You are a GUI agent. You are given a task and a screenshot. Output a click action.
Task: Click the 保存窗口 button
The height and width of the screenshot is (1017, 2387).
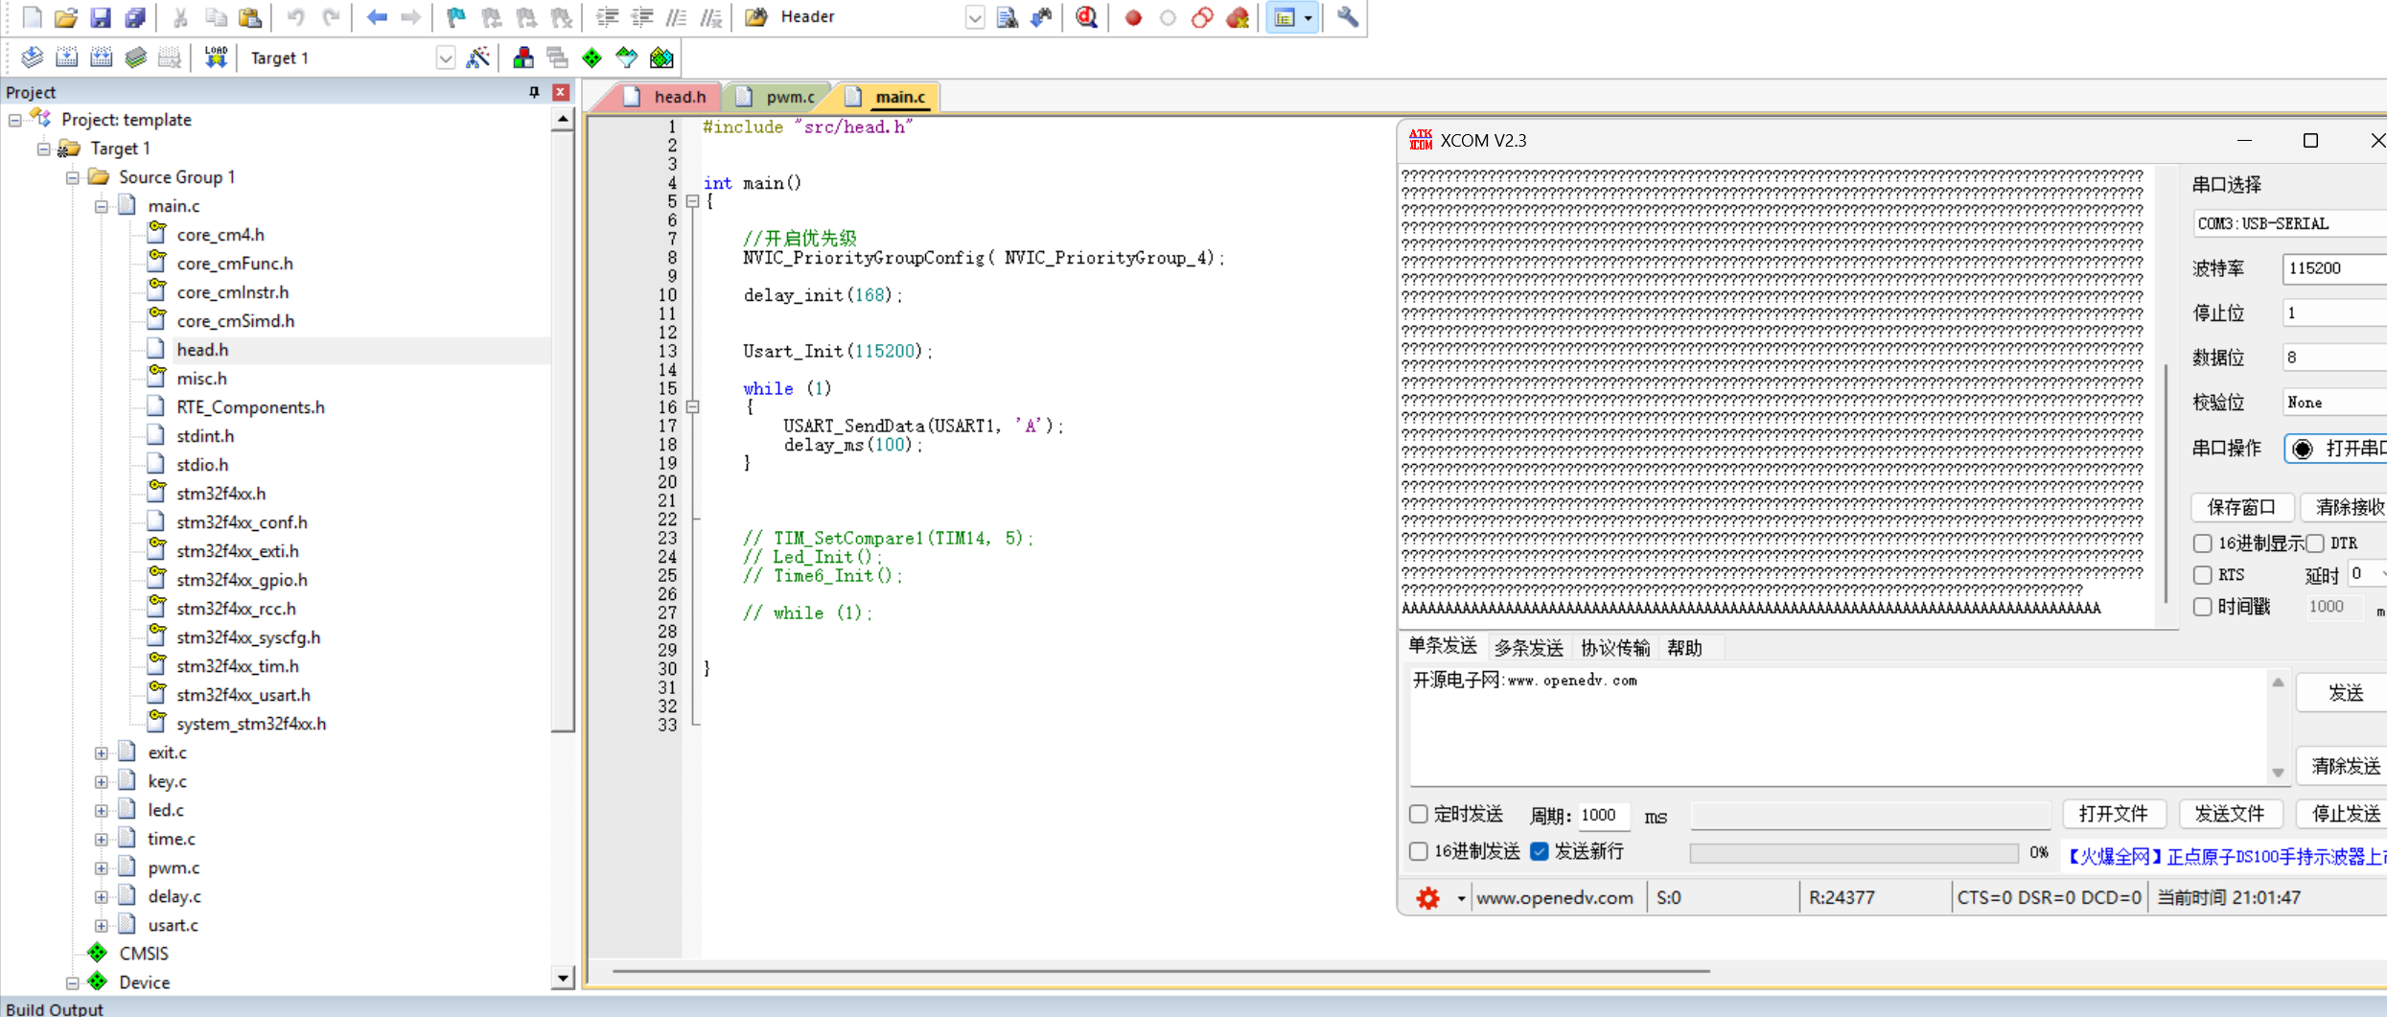pos(2240,506)
